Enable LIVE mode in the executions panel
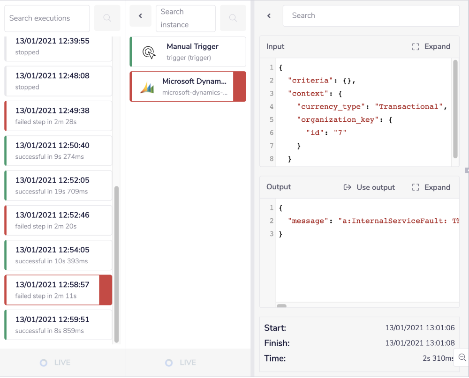This screenshot has height=378, width=469. 55,362
